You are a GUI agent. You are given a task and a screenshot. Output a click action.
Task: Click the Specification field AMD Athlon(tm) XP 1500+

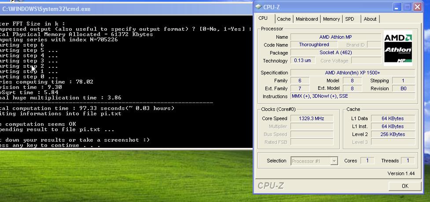coord(353,73)
